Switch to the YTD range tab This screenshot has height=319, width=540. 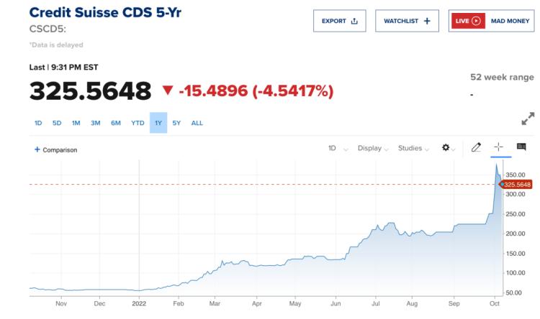[x=138, y=123]
